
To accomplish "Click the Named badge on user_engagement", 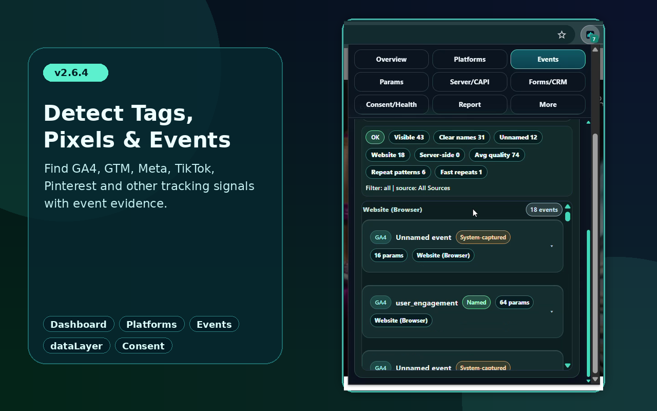I will pyautogui.click(x=476, y=303).
